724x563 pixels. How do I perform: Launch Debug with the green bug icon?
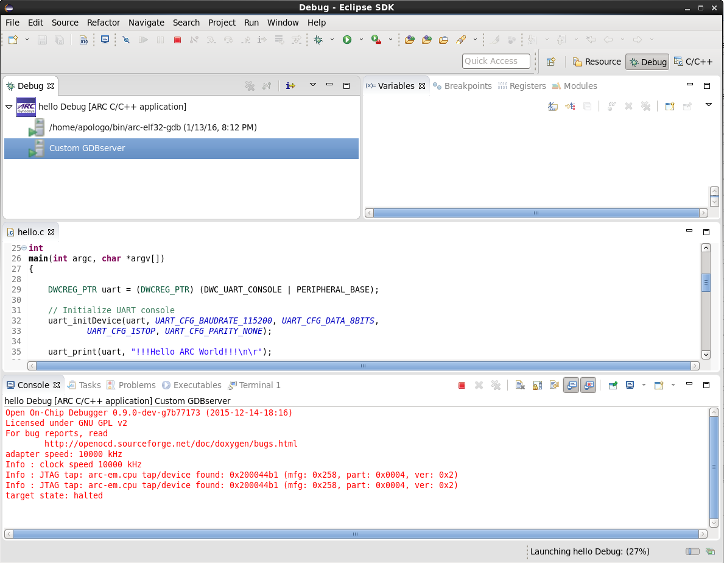coord(318,40)
